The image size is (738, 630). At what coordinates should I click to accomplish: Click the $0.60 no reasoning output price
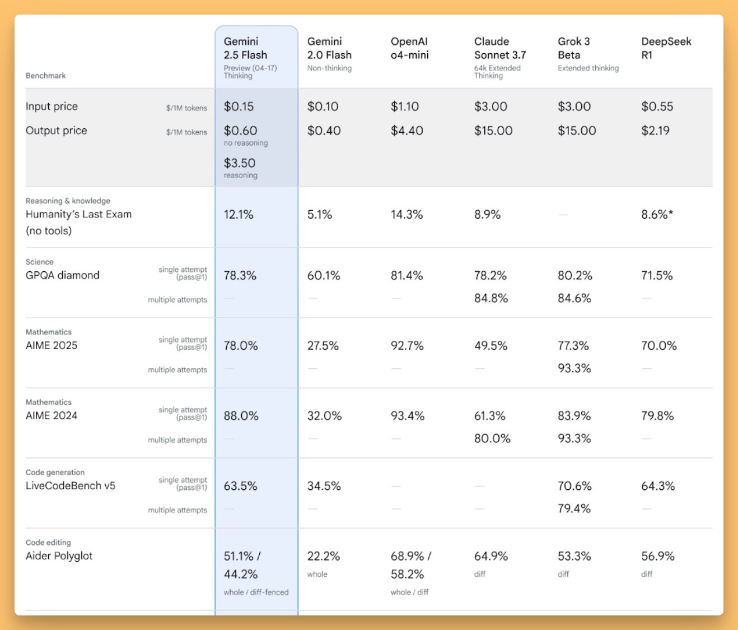(240, 131)
